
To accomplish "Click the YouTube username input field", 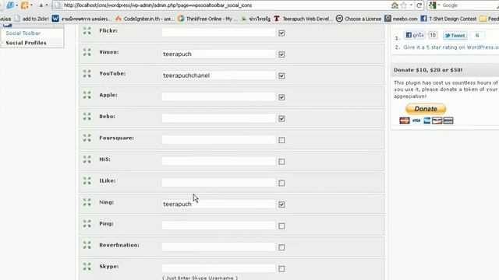I will 218,75.
